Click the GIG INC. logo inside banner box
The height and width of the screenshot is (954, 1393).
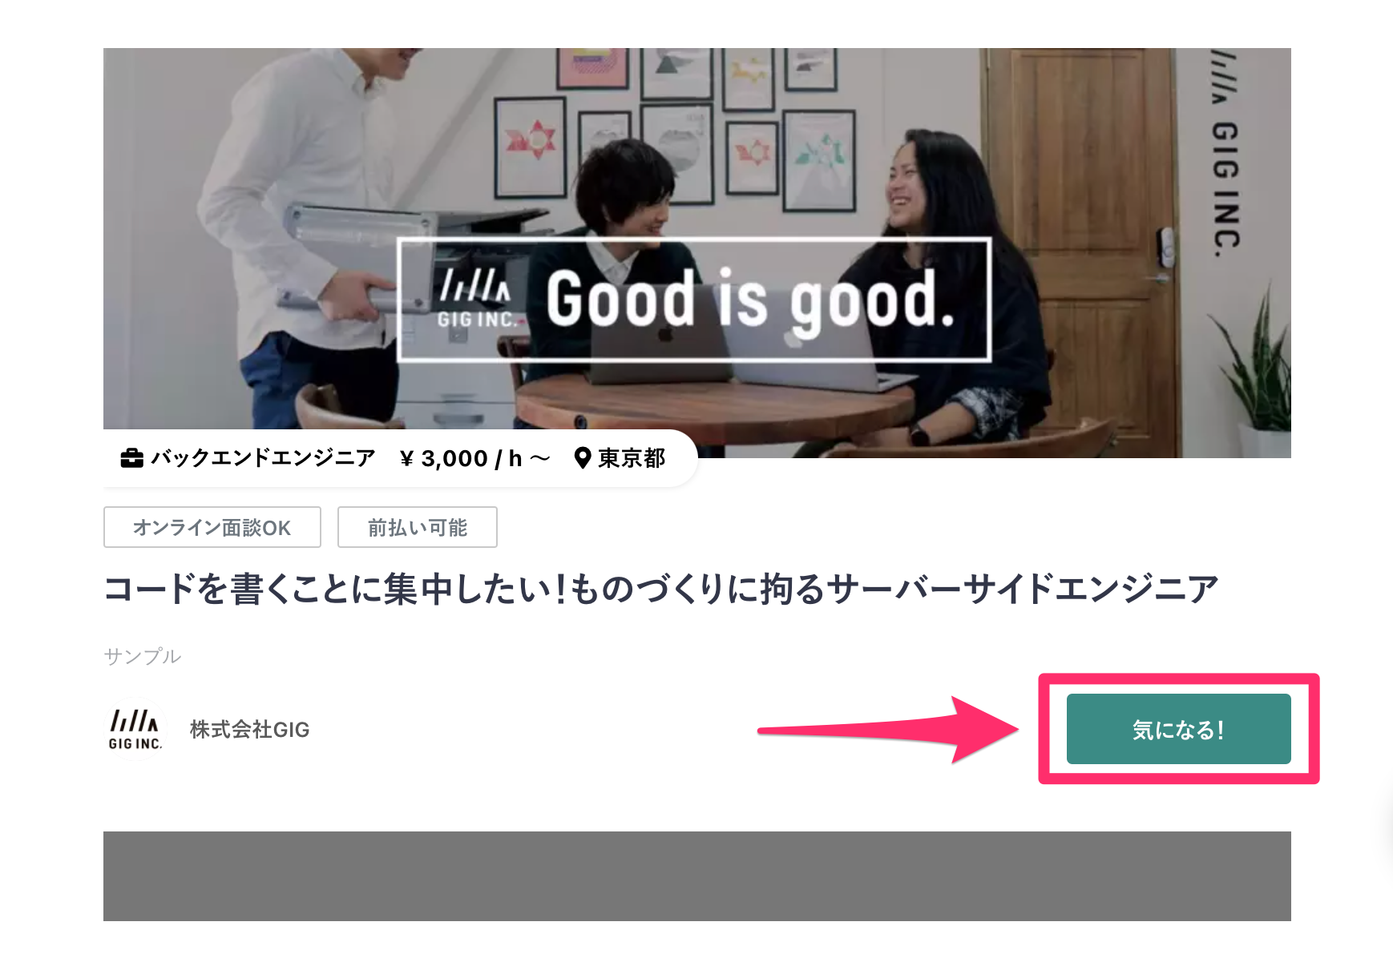(x=475, y=300)
